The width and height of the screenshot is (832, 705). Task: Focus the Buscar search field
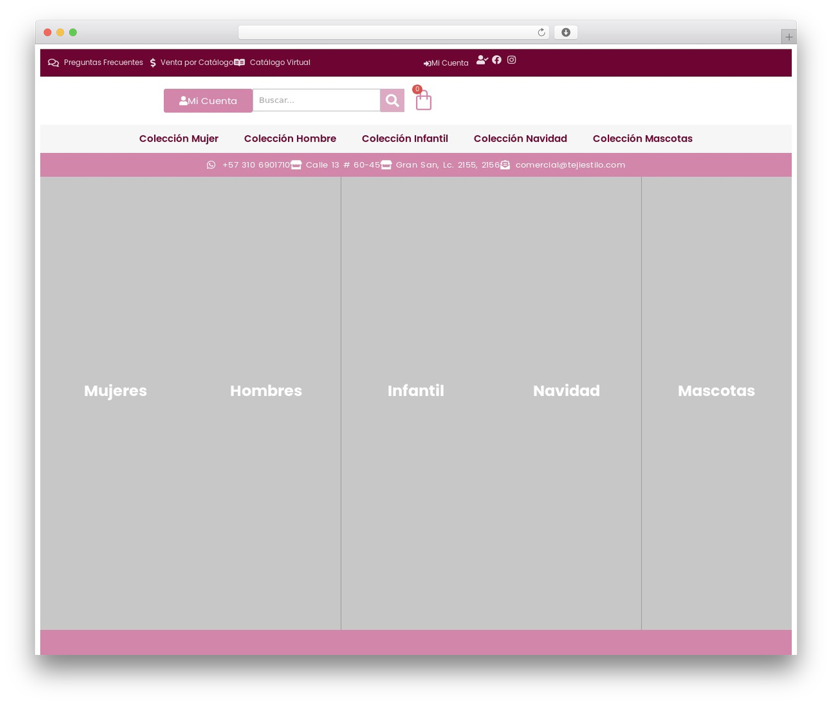317,100
